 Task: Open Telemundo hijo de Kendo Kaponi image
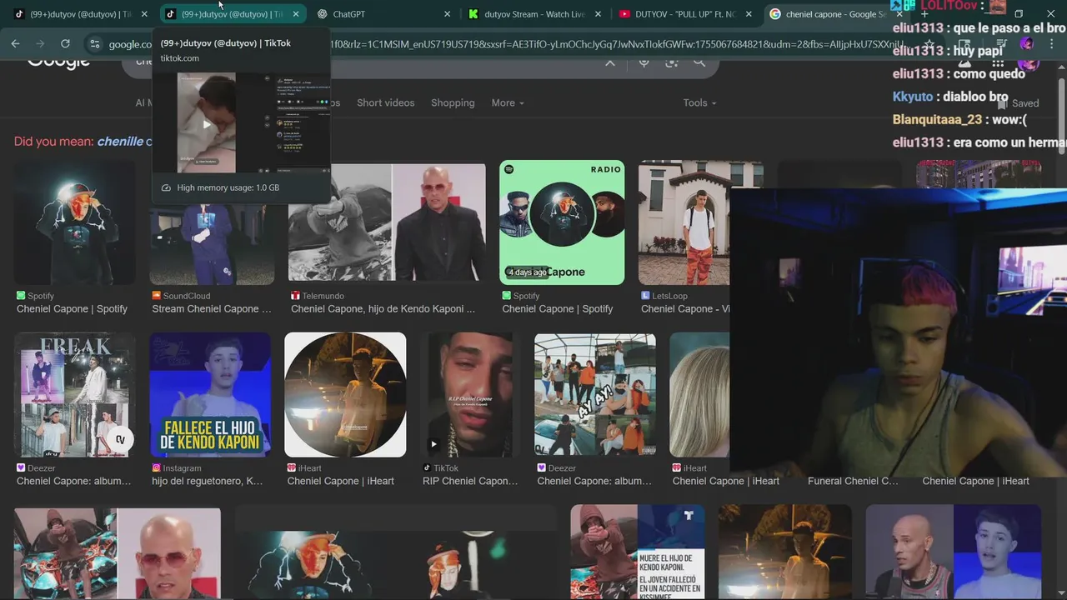tap(387, 222)
